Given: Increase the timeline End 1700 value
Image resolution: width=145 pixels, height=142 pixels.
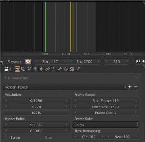Looking at the screenshot, I should coord(99,61).
